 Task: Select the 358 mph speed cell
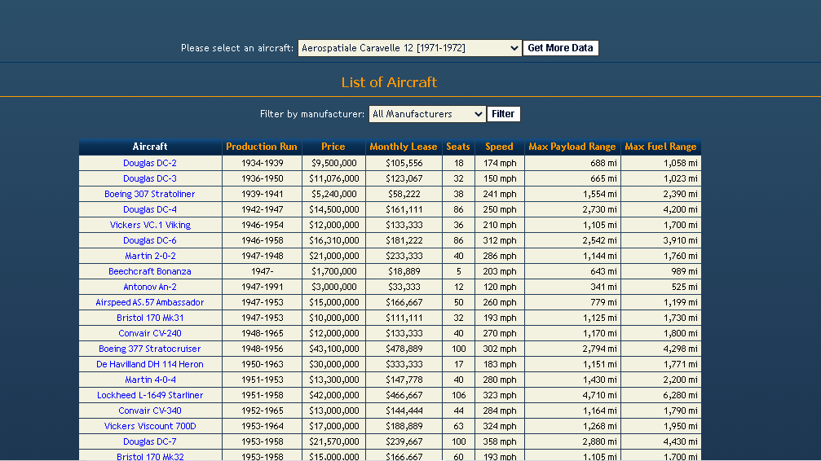500,441
